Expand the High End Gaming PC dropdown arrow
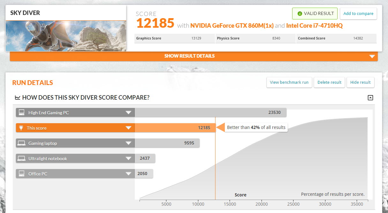388x213 pixels. 128,112
